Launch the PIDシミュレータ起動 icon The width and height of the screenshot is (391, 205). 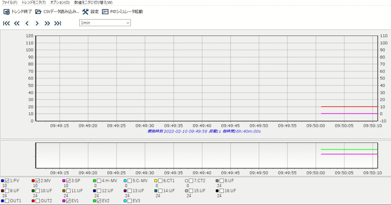click(105, 12)
